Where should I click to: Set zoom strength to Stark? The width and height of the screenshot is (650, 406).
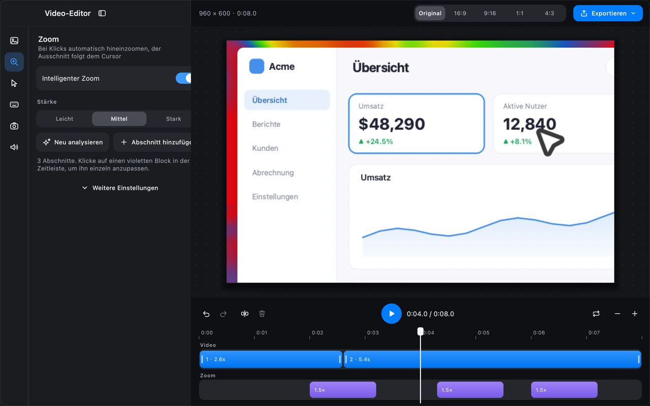pos(173,119)
